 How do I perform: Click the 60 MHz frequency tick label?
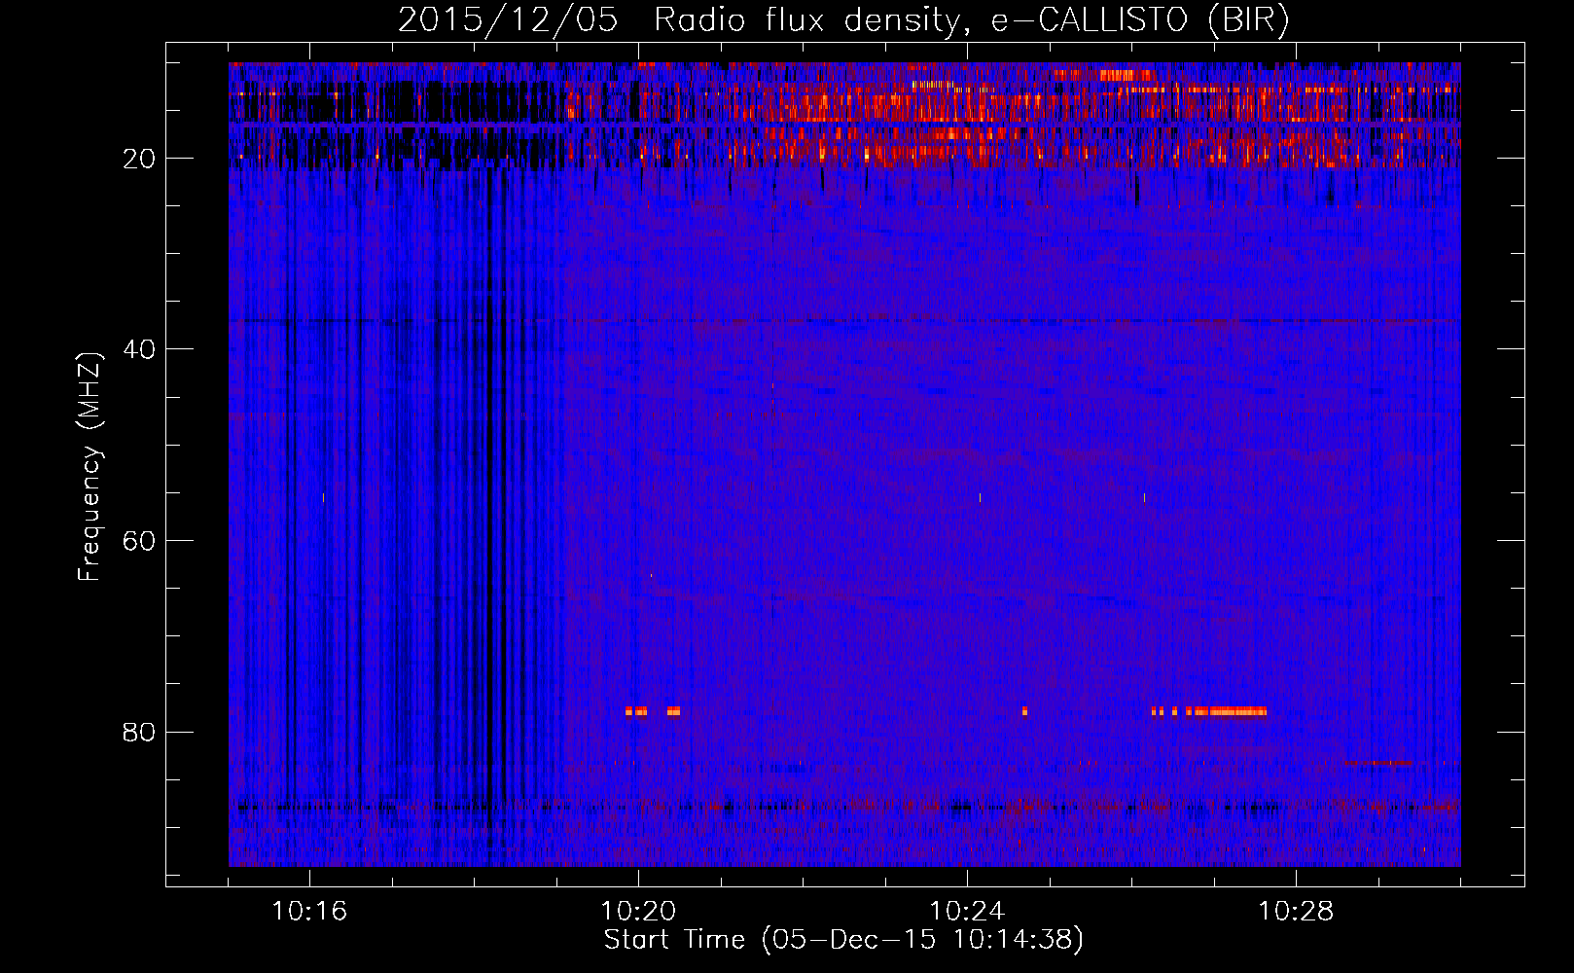click(140, 541)
